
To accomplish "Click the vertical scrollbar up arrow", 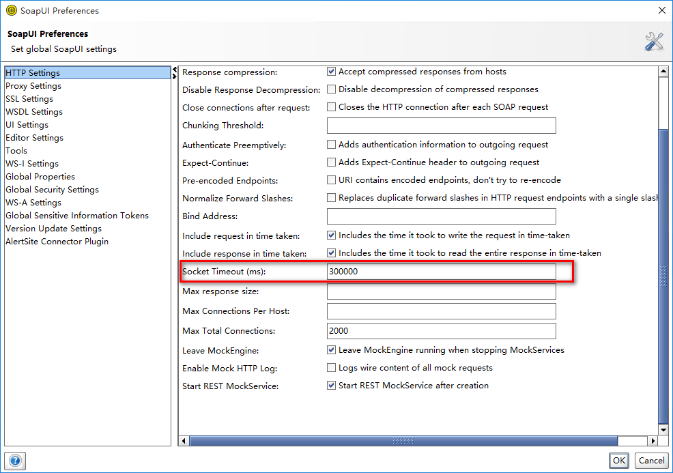I will click(x=663, y=71).
